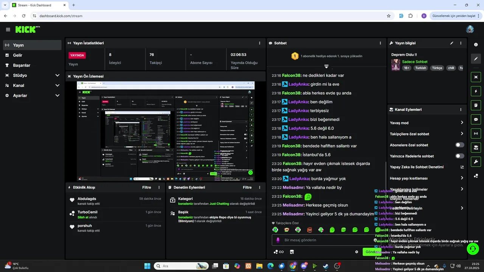This screenshot has width=484, height=272.
Task: Click the first emote in Takipçilere Özel row
Action: (x=275, y=230)
